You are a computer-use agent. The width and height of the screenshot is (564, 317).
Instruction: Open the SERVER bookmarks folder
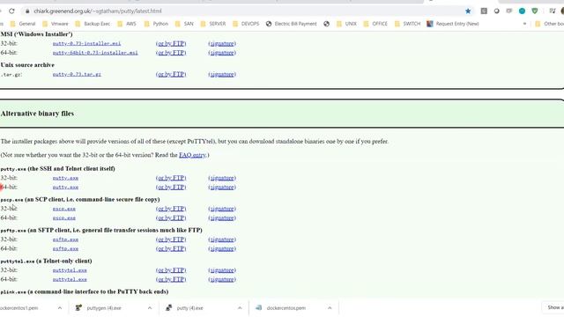pyautogui.click(x=213, y=24)
